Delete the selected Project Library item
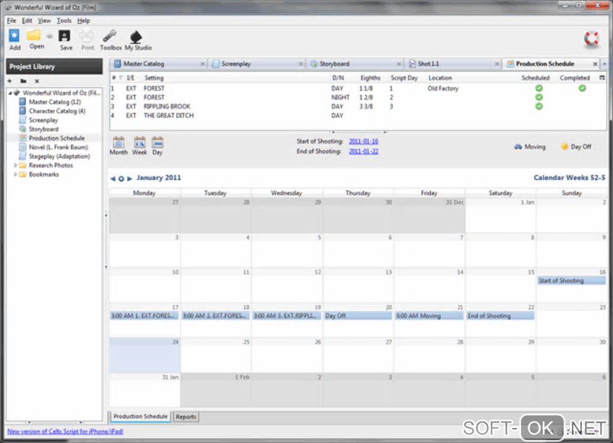 point(37,81)
